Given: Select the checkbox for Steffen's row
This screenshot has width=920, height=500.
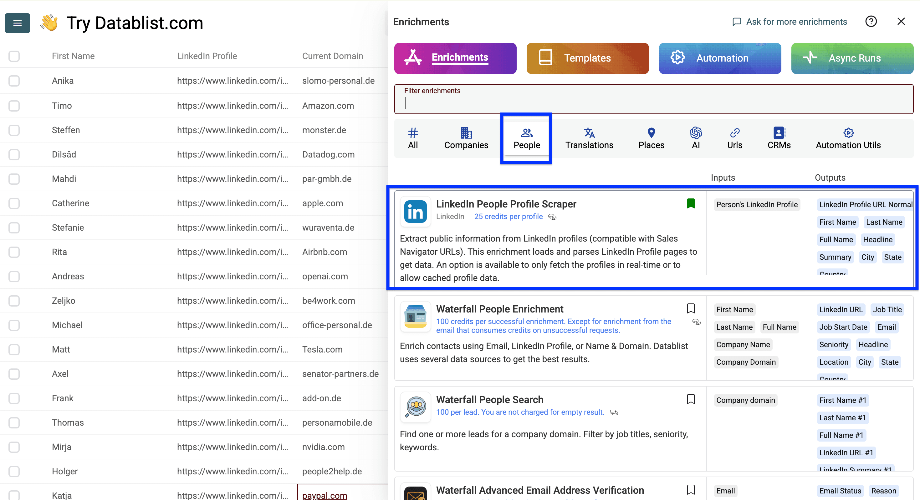Looking at the screenshot, I should pos(14,130).
